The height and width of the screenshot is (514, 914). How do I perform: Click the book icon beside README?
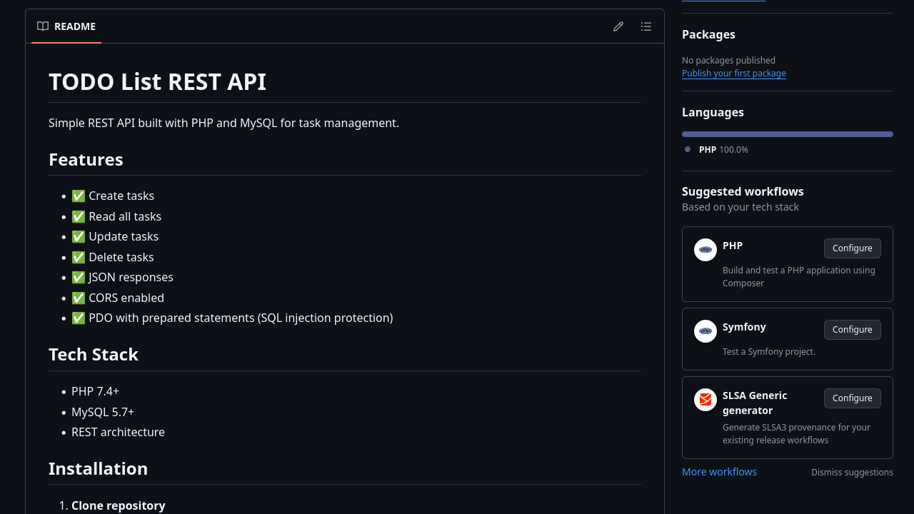(43, 26)
